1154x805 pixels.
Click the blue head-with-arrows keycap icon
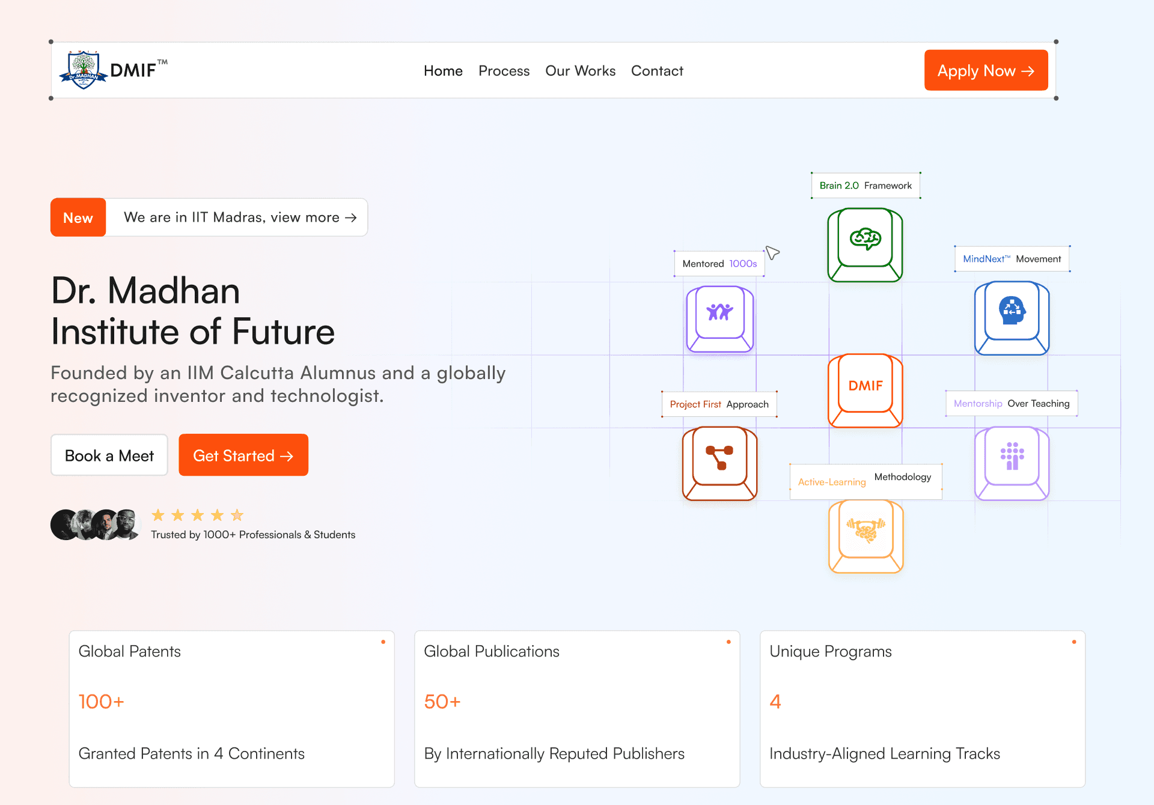(x=1012, y=318)
